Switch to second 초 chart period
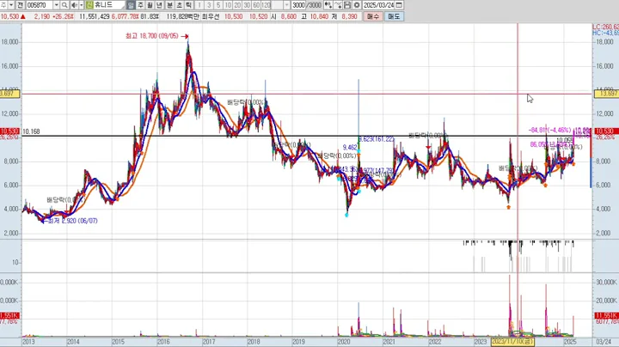The height and width of the screenshot is (347, 619). pyautogui.click(x=179, y=5)
